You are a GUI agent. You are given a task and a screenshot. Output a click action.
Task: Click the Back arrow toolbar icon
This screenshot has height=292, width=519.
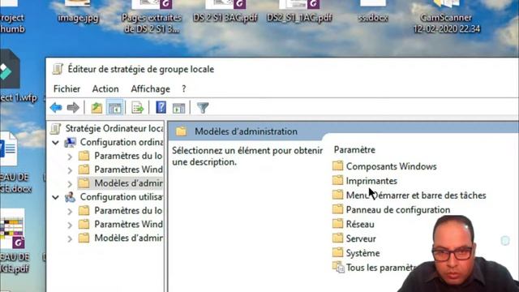pyautogui.click(x=56, y=108)
